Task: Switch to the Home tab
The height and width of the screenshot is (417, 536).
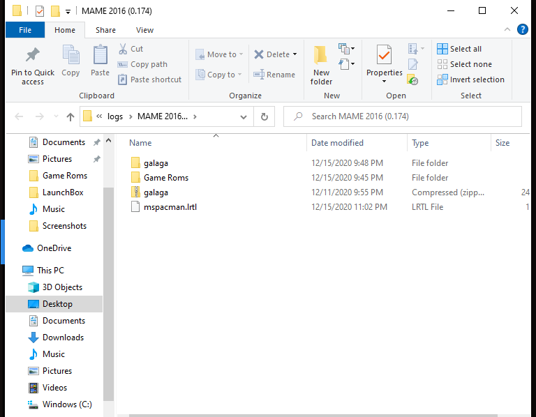Action: (x=65, y=30)
